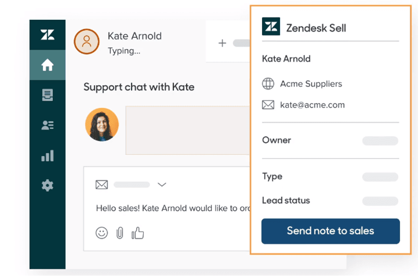The image size is (418, 276).
Task: Click the Zendesk logo in sidebar
Action: coord(47,35)
